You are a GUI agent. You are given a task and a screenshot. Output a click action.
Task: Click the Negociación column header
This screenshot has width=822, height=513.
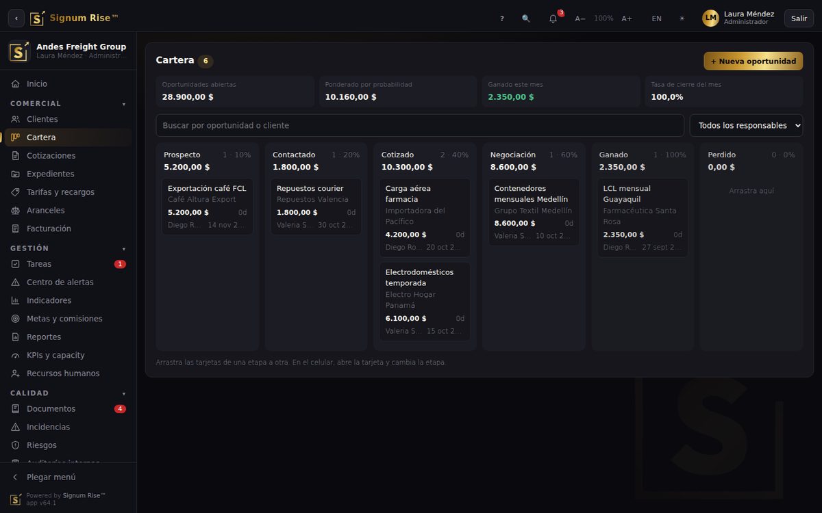534,161
